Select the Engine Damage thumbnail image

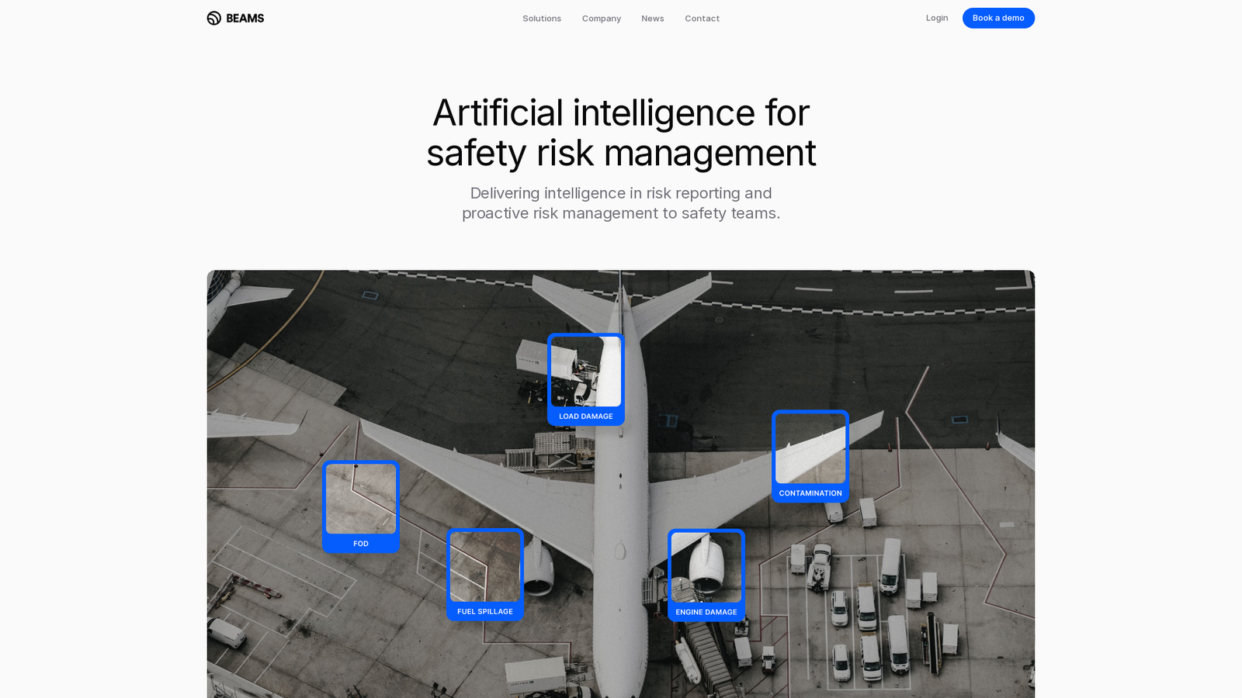pos(706,568)
